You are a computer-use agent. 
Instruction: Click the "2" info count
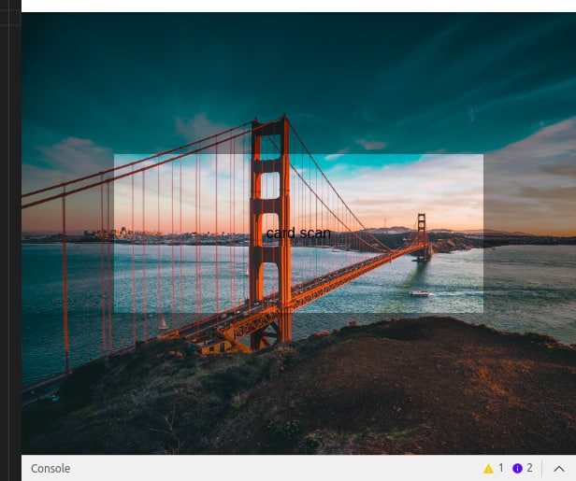click(x=529, y=468)
